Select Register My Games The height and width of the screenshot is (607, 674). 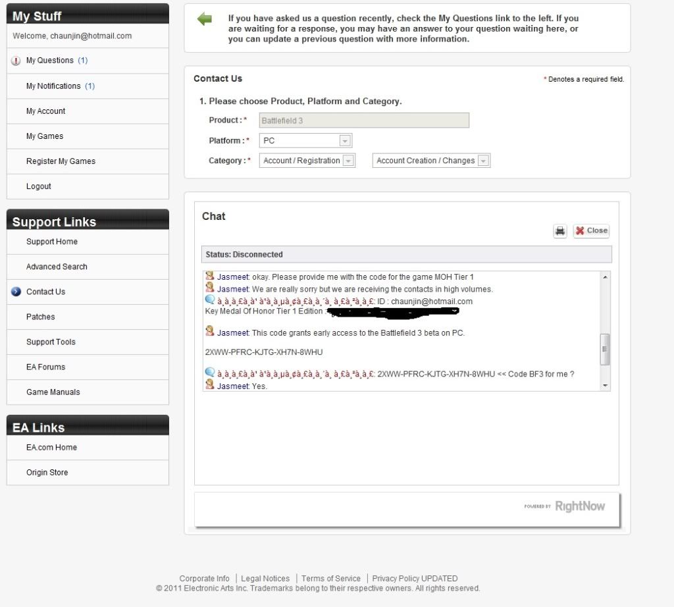pos(61,161)
